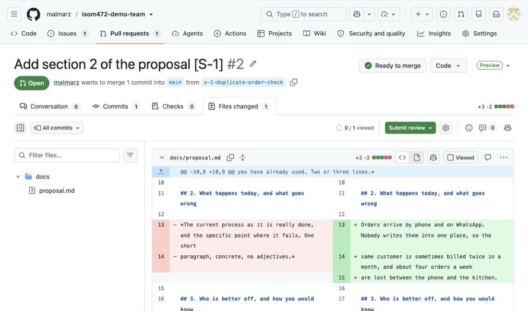This screenshot has height=311, width=528.
Task: Show rich diff view for proposal.md
Action: click(x=417, y=158)
